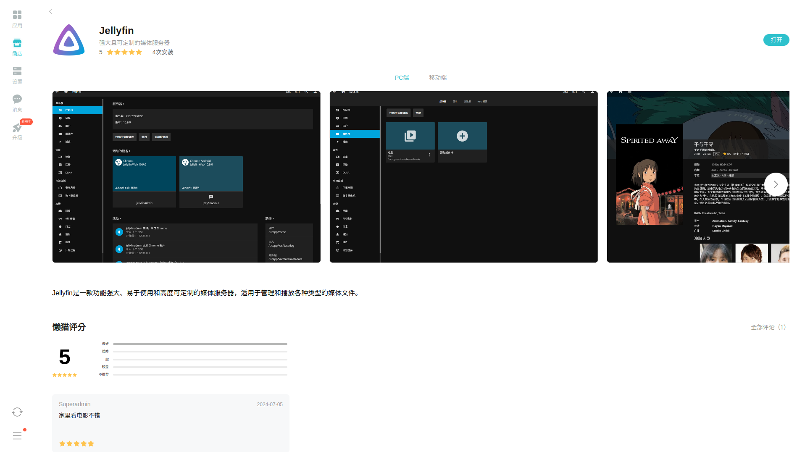
Task: Open the hamburger menu icon at sidebar bottom
Action: click(17, 436)
